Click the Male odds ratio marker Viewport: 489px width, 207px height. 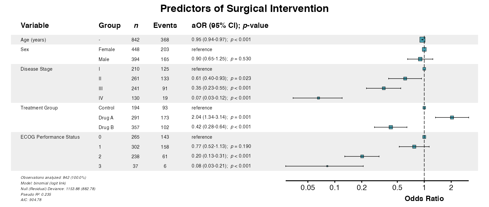pos(420,59)
